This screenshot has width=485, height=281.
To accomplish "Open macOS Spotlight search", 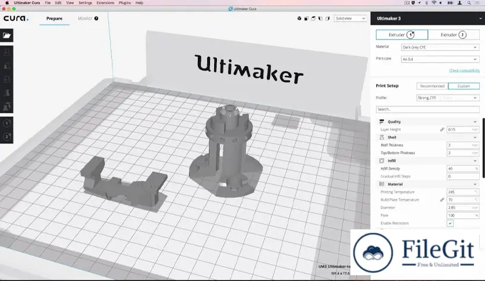I will pos(469,3).
